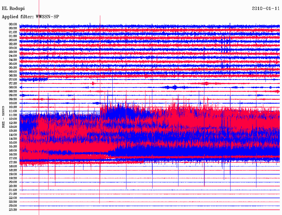The width and height of the screenshot is (282, 215).
Task: Click the 20:30 time label
Action: coord(13,186)
